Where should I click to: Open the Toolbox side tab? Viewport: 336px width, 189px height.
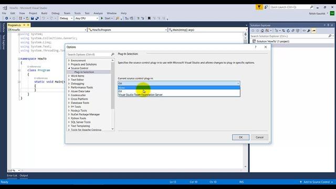[x=4, y=28]
